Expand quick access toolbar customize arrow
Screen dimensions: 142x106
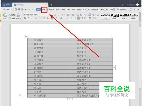click(x=33, y=9)
